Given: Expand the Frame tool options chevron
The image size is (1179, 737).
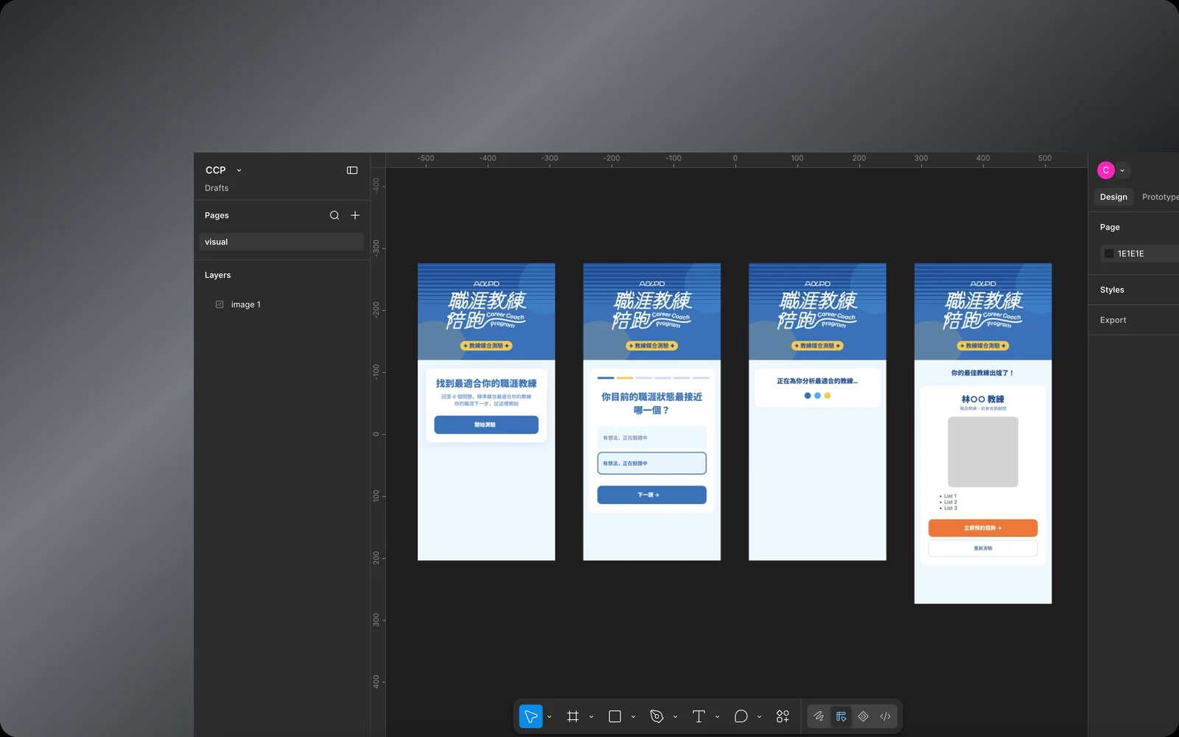Looking at the screenshot, I should tap(591, 717).
